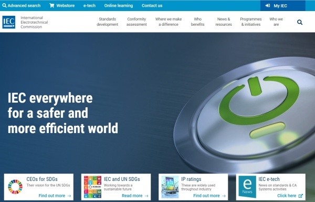
Task: Click the UN SDGs grid thumbnail
Action: pos(92,187)
